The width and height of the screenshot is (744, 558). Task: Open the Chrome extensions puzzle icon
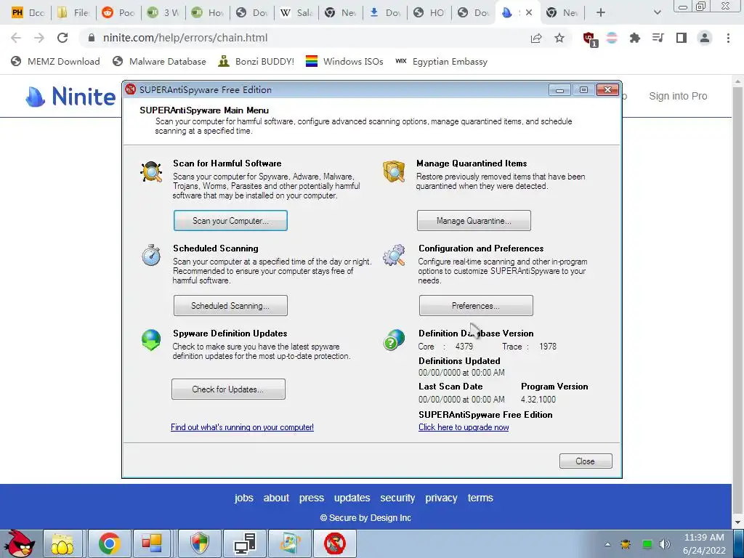pyautogui.click(x=635, y=38)
